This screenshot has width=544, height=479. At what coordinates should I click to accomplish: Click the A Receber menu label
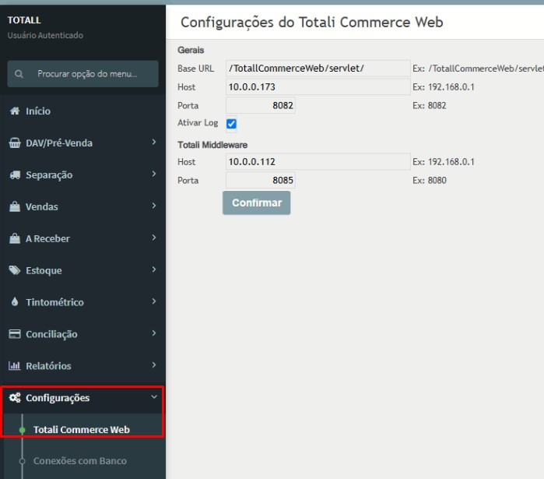(x=47, y=239)
